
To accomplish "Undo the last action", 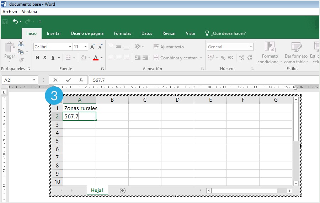I will click(15, 21).
